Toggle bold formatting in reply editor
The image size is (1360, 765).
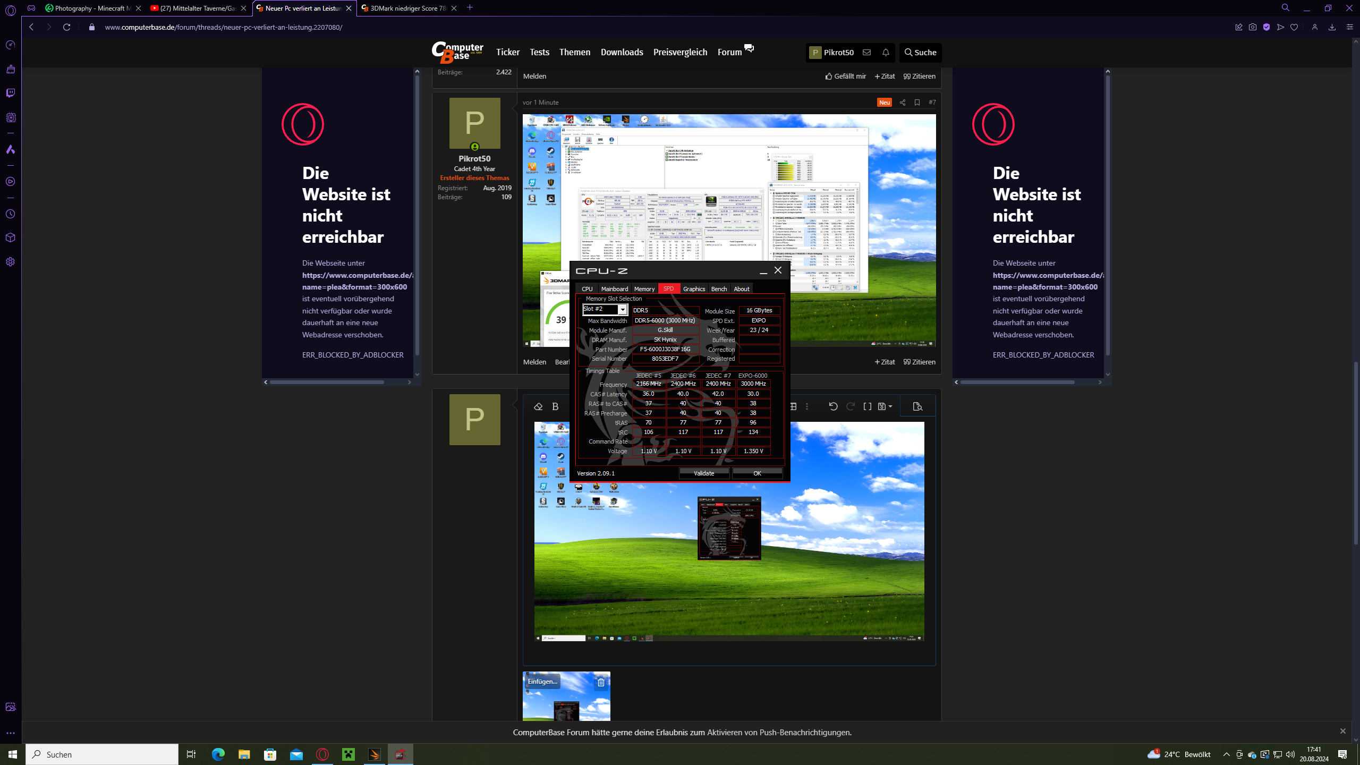555,406
